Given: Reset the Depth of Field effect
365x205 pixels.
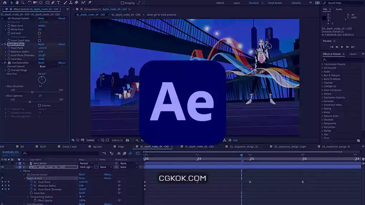Looking at the screenshot, I should pos(41,44).
